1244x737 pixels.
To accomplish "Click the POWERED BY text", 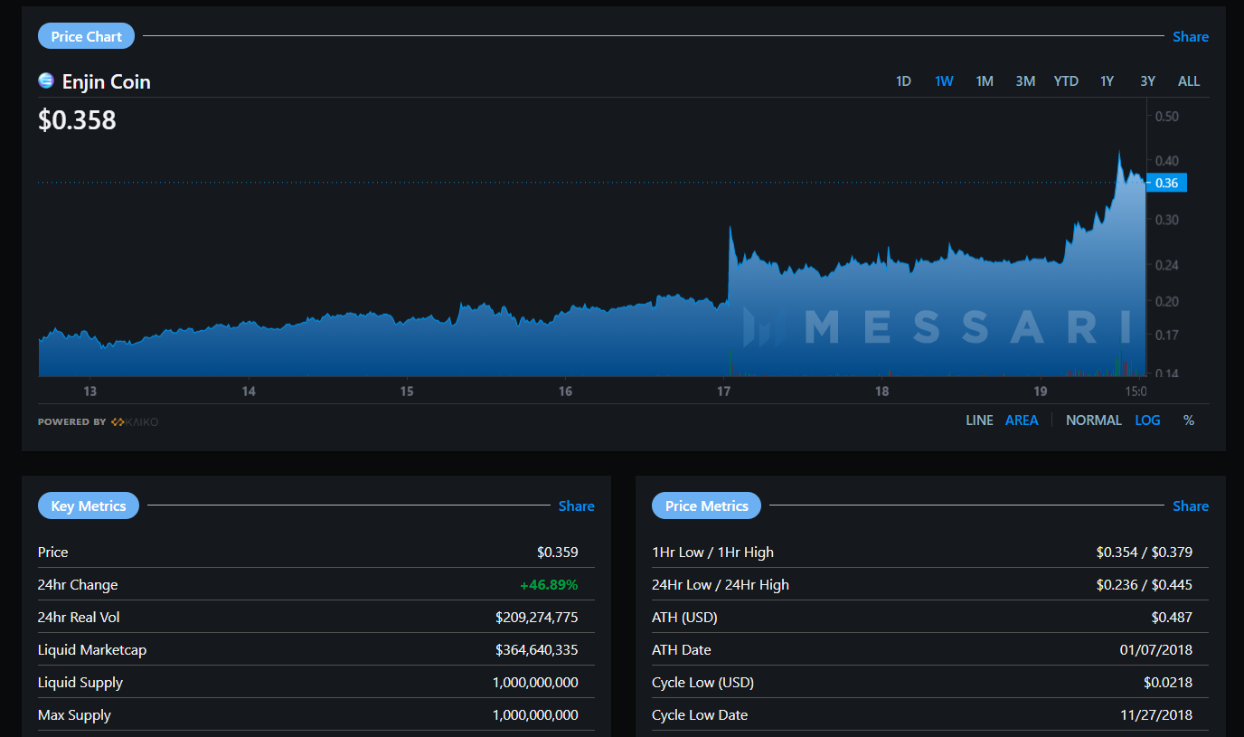I will [x=71, y=422].
